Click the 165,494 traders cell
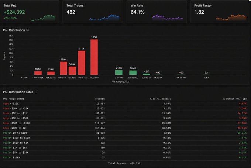The image size is (251, 168). coord(100,128)
